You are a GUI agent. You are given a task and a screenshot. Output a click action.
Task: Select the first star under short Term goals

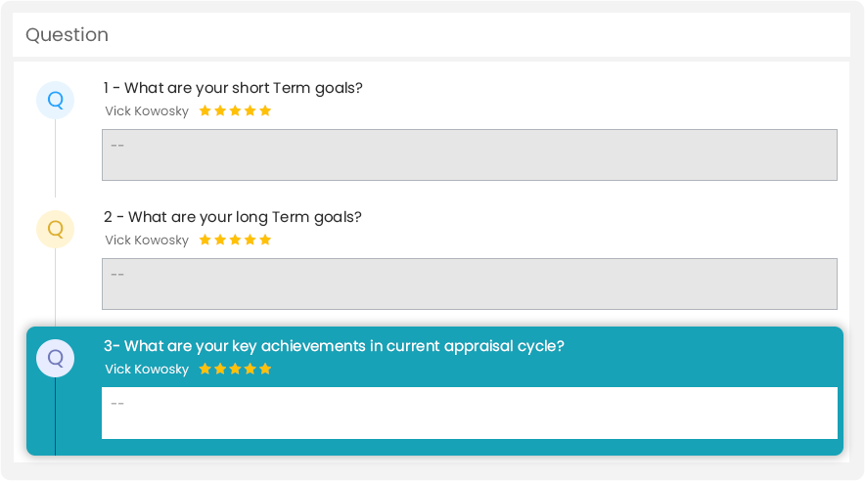[x=205, y=110]
